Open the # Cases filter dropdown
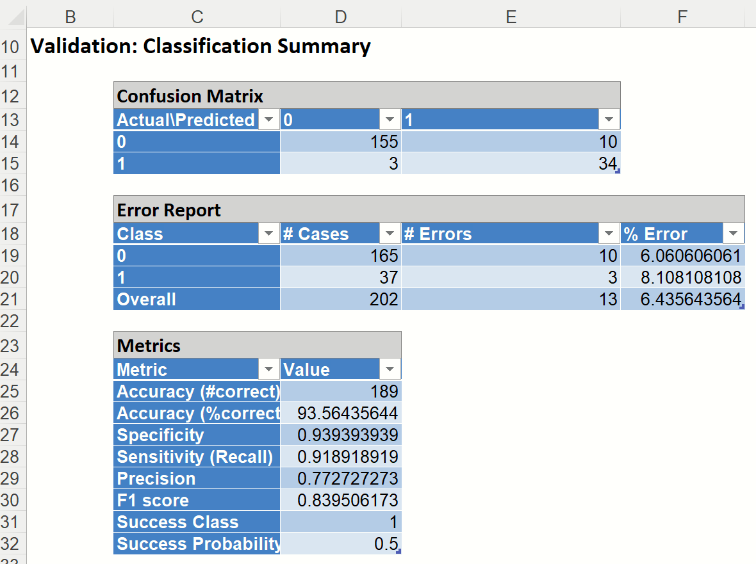756x564 pixels. coord(390,234)
